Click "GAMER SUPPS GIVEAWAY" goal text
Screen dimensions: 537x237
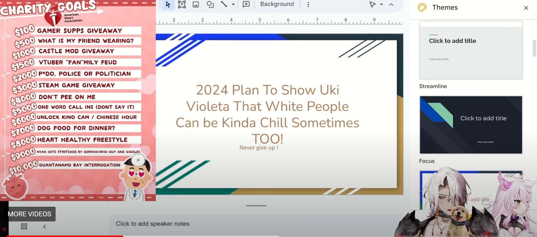80,31
